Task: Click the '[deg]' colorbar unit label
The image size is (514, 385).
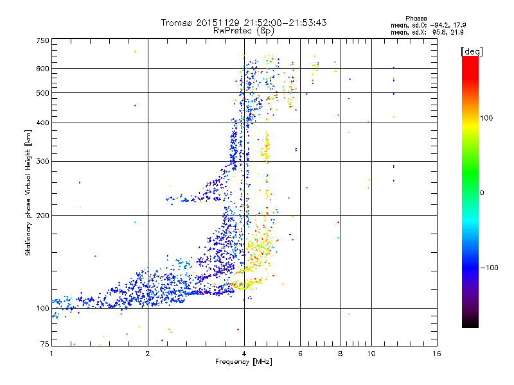Action: [472, 51]
